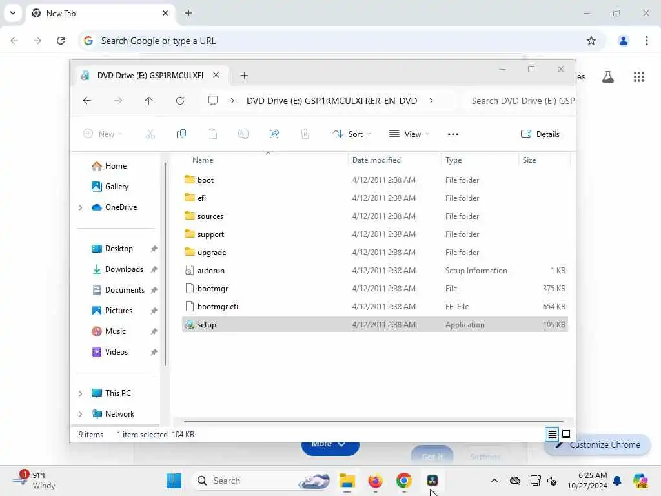This screenshot has width=661, height=496.
Task: Go up one folder level
Action: 149,101
